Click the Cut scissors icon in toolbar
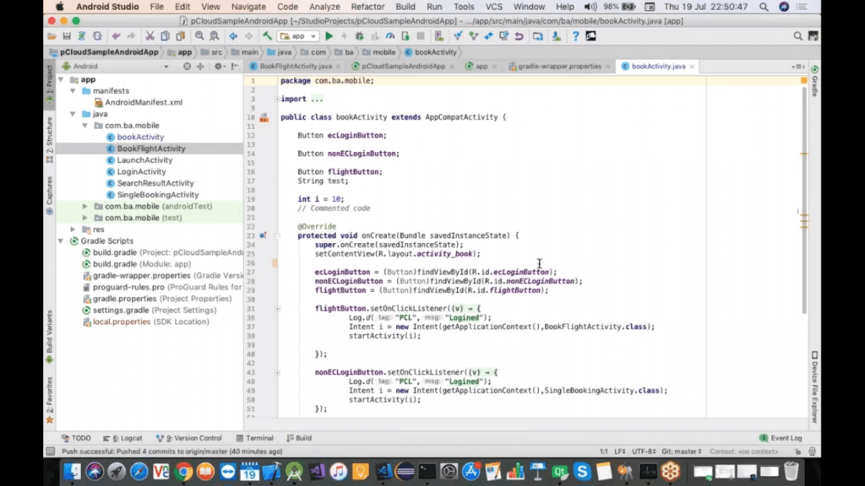The image size is (865, 486). coord(150,36)
